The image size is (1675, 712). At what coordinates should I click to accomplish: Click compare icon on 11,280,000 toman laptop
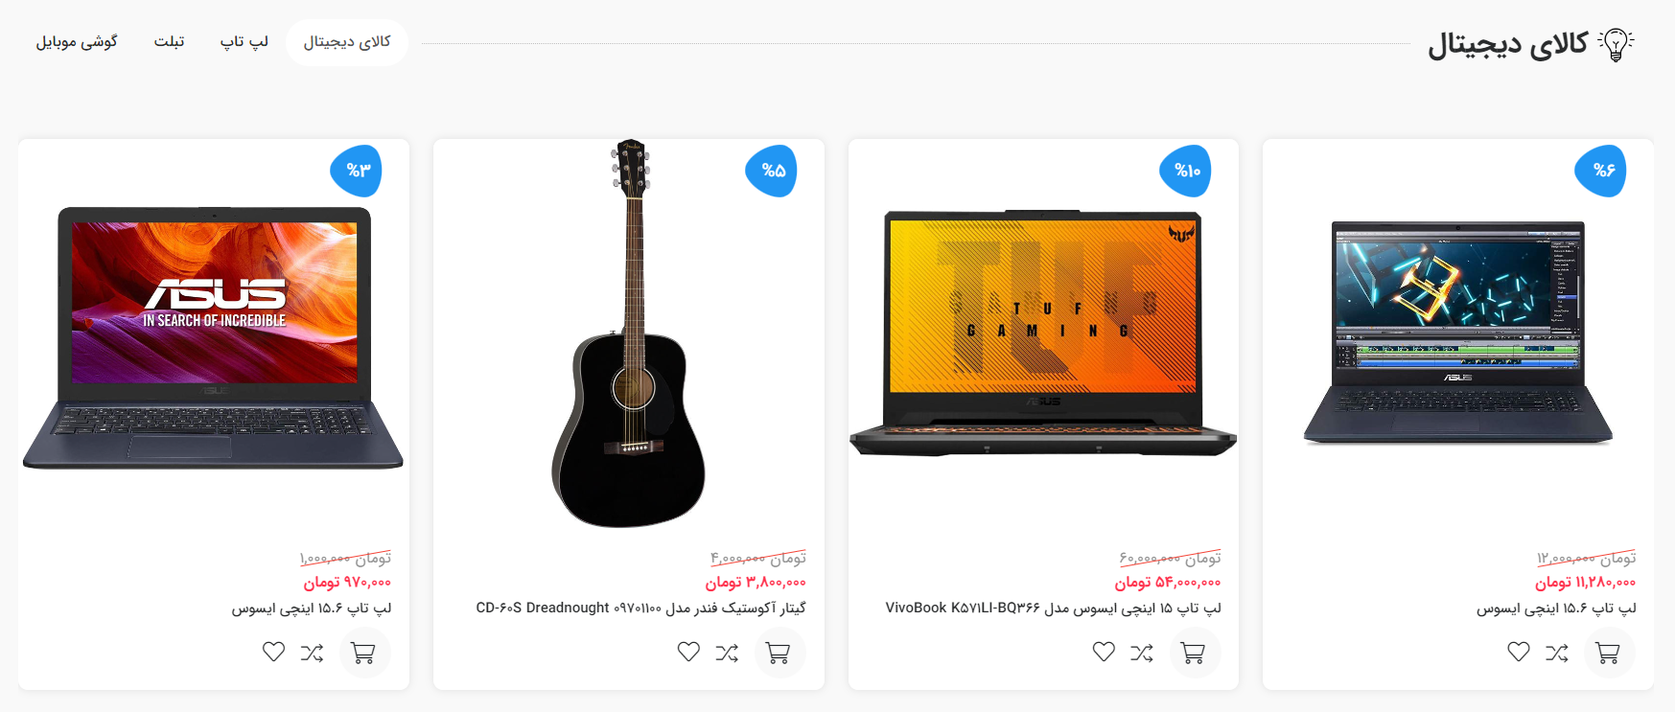pos(1557,653)
